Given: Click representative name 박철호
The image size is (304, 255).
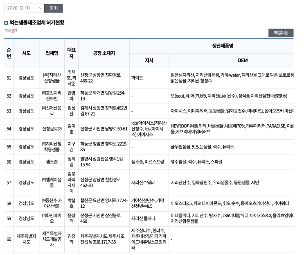Looking at the screenshot, I should point(71,203).
